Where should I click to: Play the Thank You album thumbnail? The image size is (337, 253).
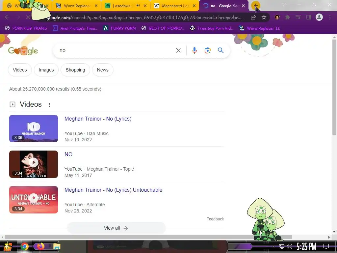pos(34,164)
